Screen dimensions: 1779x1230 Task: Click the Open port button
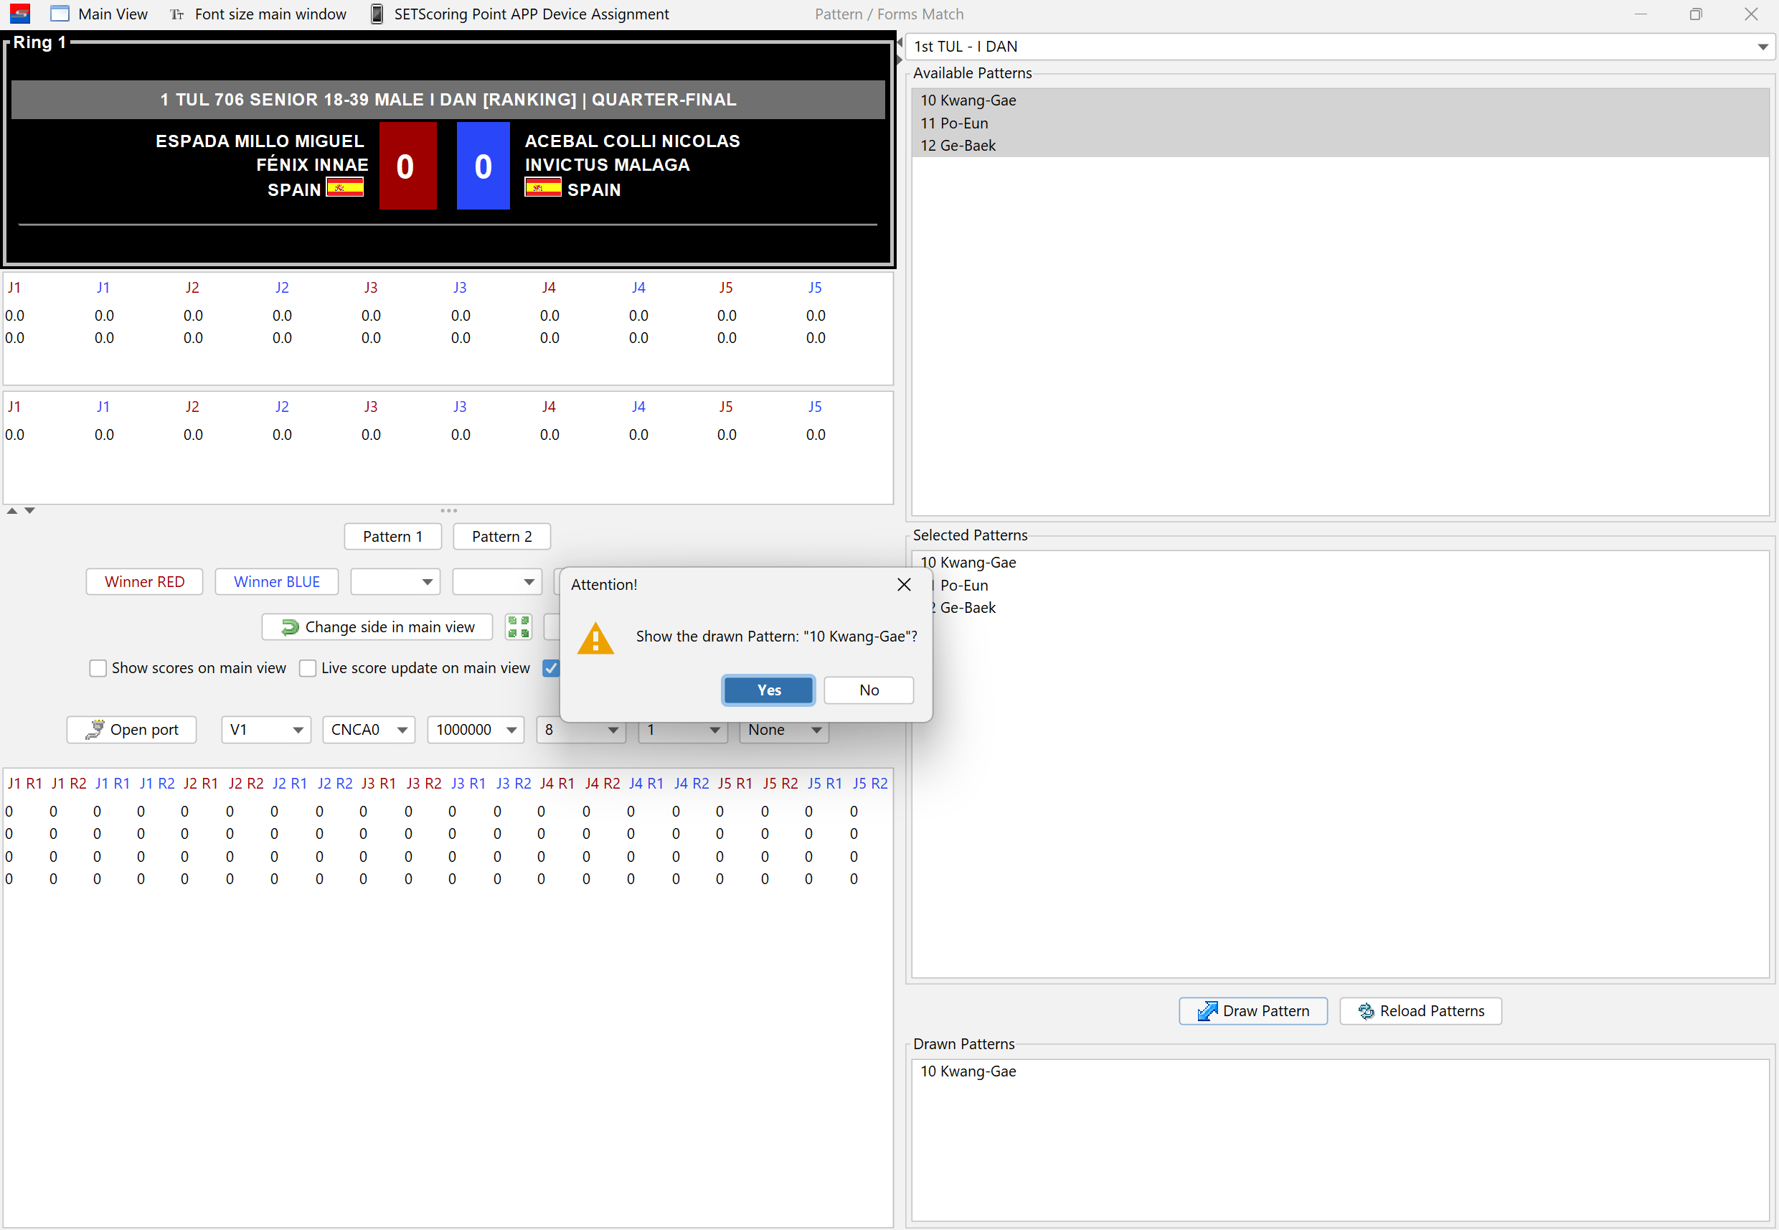(132, 729)
